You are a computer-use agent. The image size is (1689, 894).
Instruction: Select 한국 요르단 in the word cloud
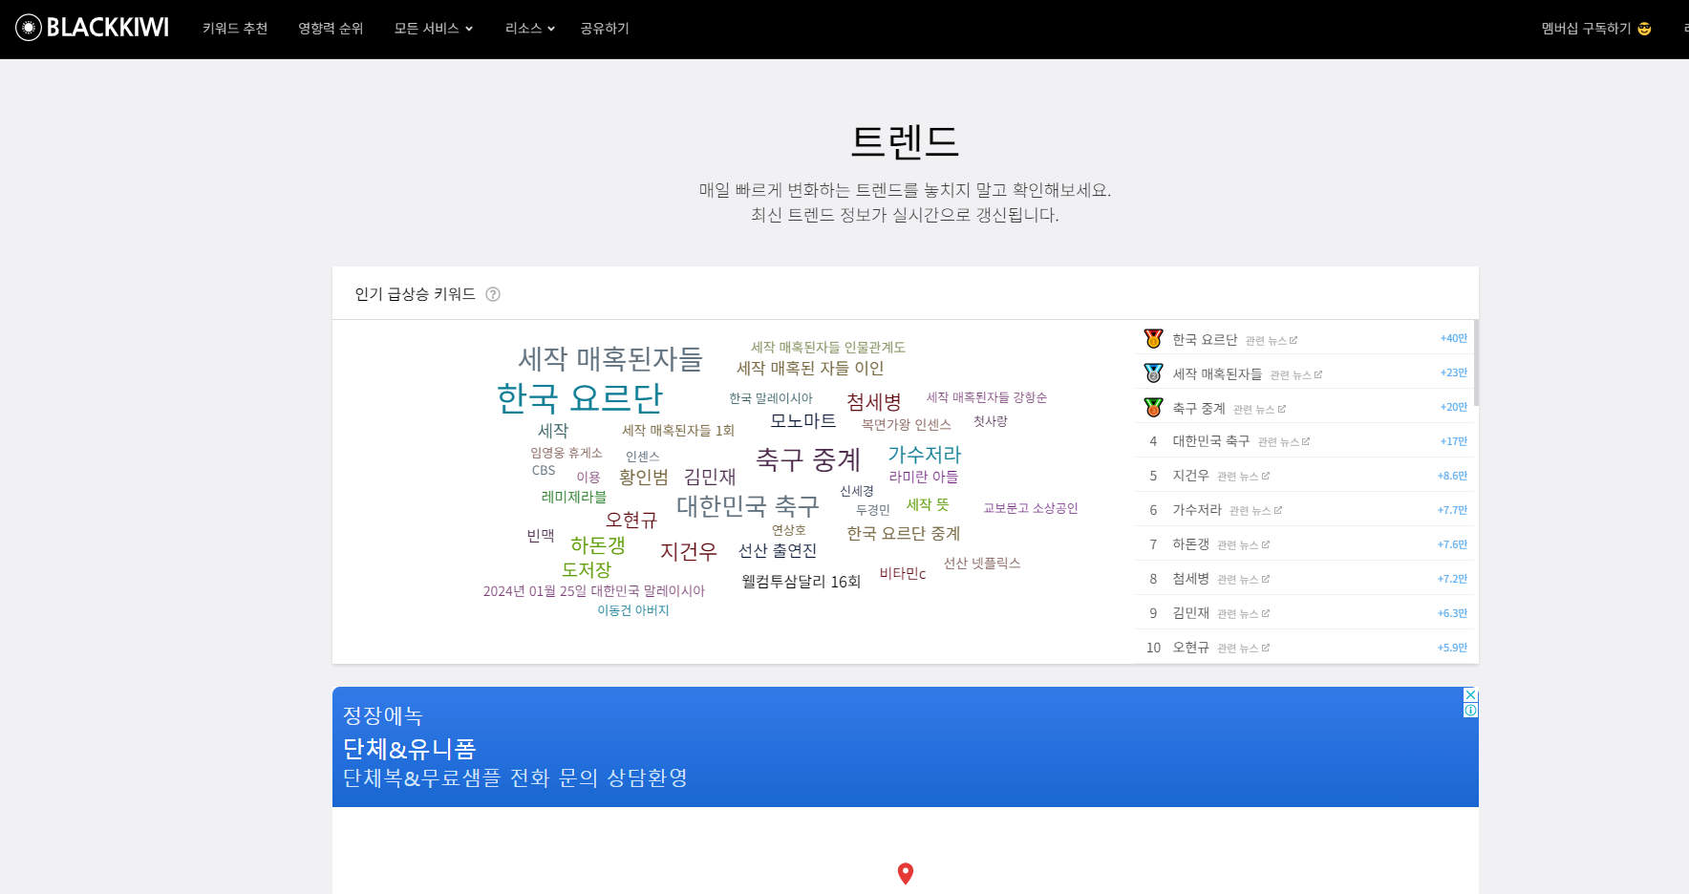point(579,397)
